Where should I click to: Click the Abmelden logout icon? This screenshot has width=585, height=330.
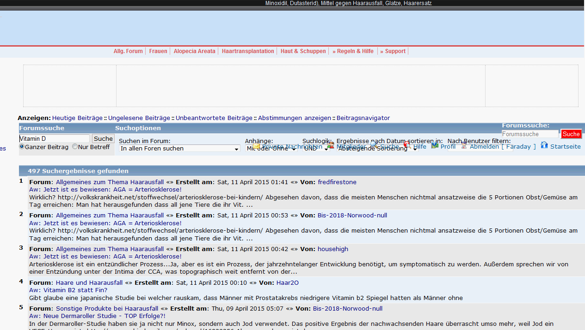click(464, 146)
